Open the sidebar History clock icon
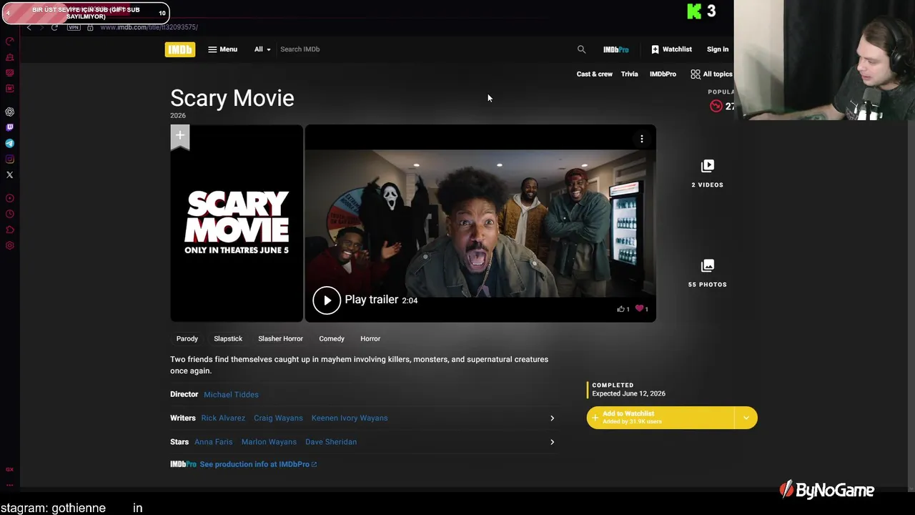Screen dimensions: 915x515 [10, 214]
